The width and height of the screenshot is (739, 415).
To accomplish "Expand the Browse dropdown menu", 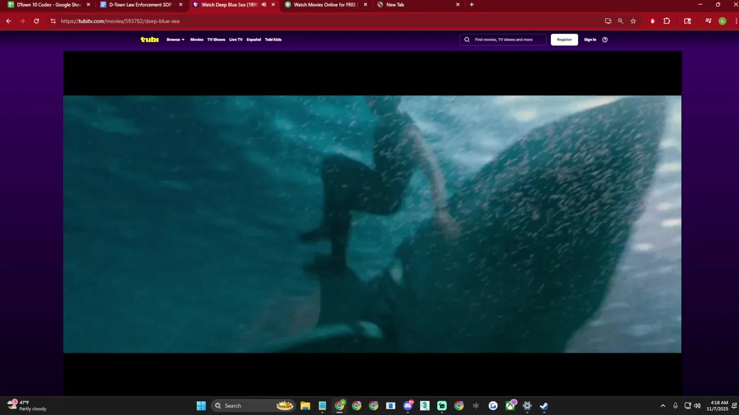I will [x=176, y=40].
